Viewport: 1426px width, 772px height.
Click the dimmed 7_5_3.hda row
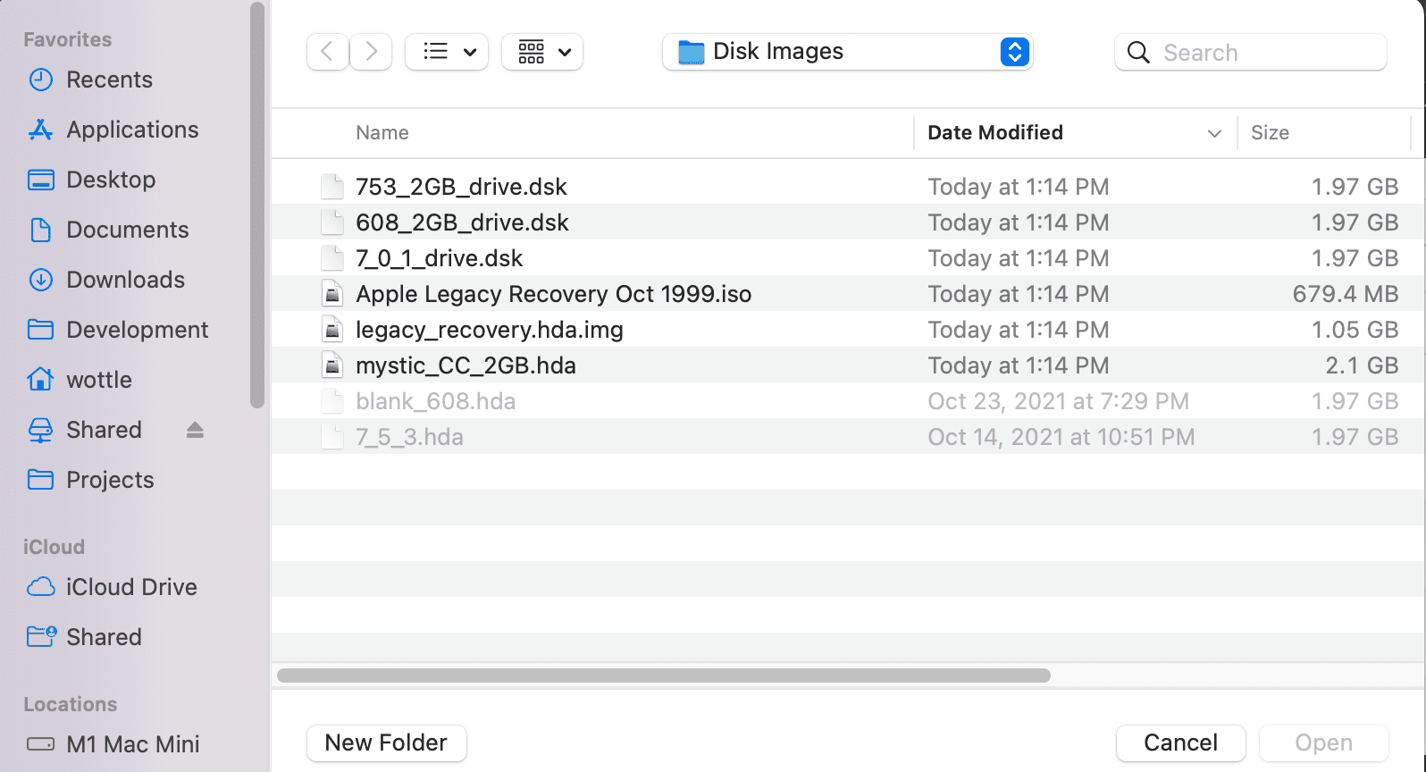coord(846,436)
